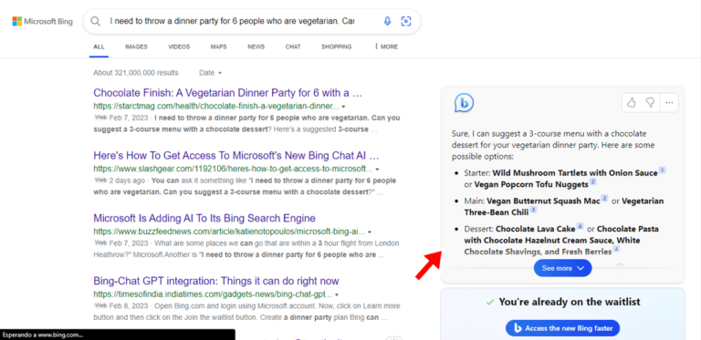Click the buzzfeednews.com green URL
Image resolution: width=701 pixels, height=340 pixels.
coord(229,232)
